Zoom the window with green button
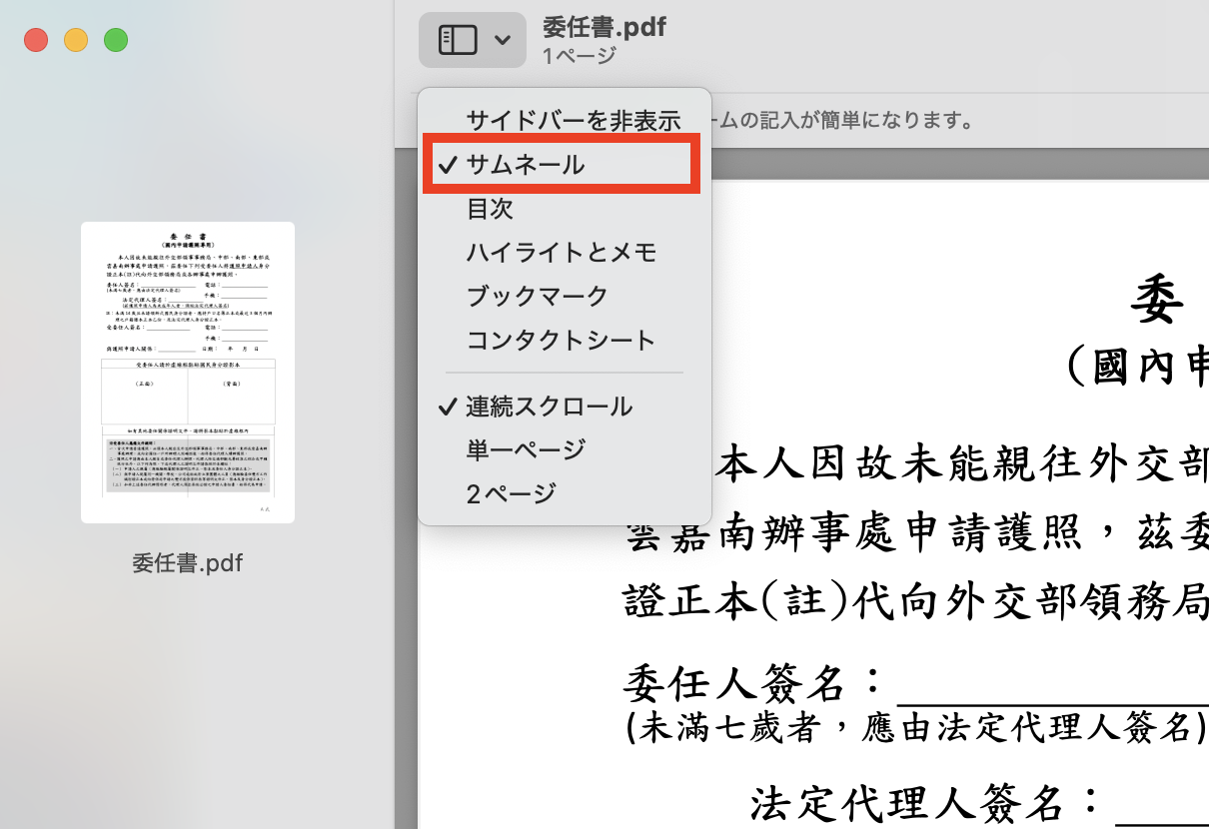This screenshot has height=829, width=1209. (116, 40)
